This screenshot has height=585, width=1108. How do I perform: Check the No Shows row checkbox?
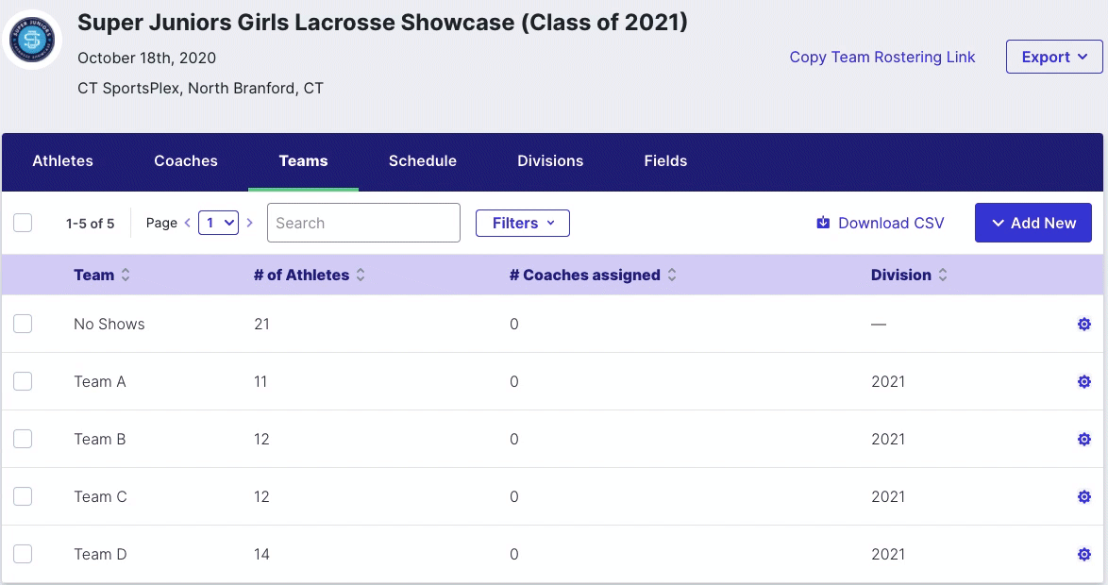coord(23,324)
